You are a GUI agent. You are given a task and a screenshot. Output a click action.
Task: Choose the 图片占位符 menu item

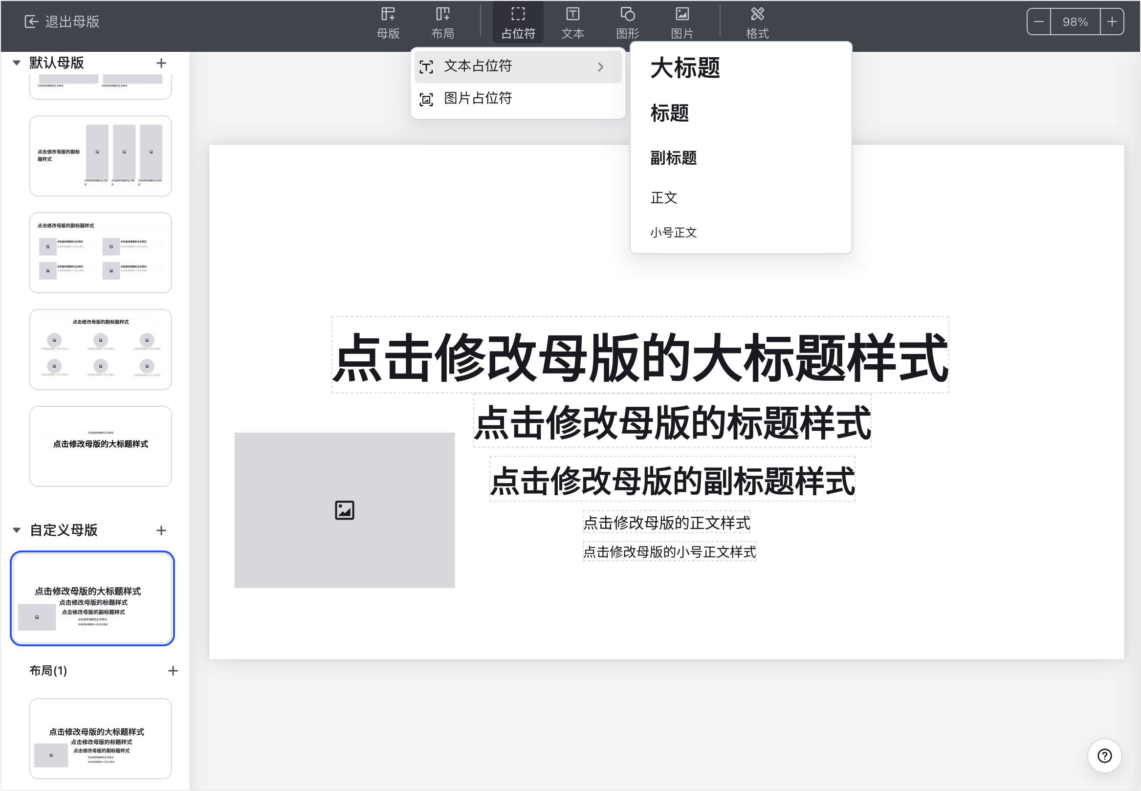coord(518,99)
